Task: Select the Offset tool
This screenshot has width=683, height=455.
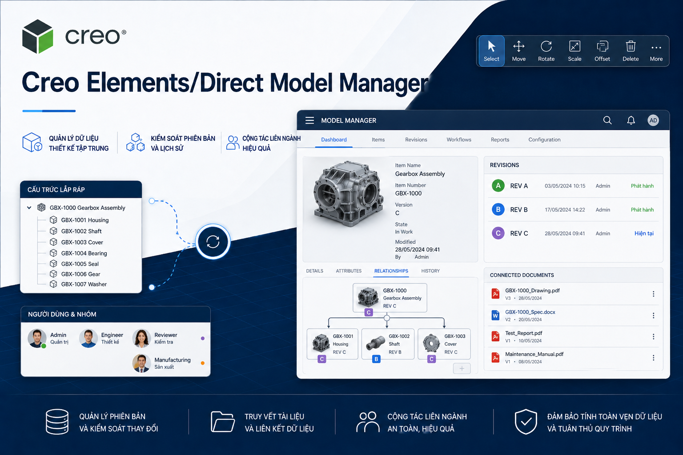Action: (x=603, y=51)
